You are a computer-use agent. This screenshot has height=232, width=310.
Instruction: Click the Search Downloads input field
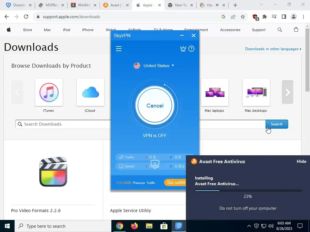click(63, 124)
